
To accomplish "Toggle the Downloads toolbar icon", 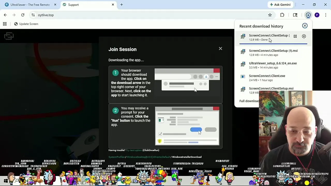I will point(308,15).
